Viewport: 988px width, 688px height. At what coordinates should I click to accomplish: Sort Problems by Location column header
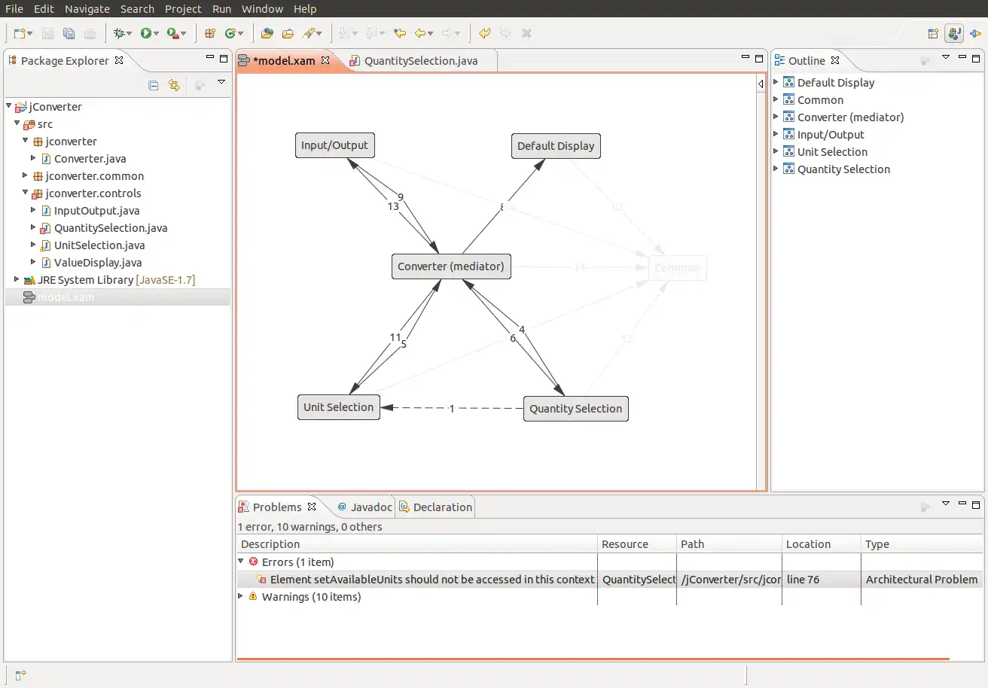[x=821, y=544]
